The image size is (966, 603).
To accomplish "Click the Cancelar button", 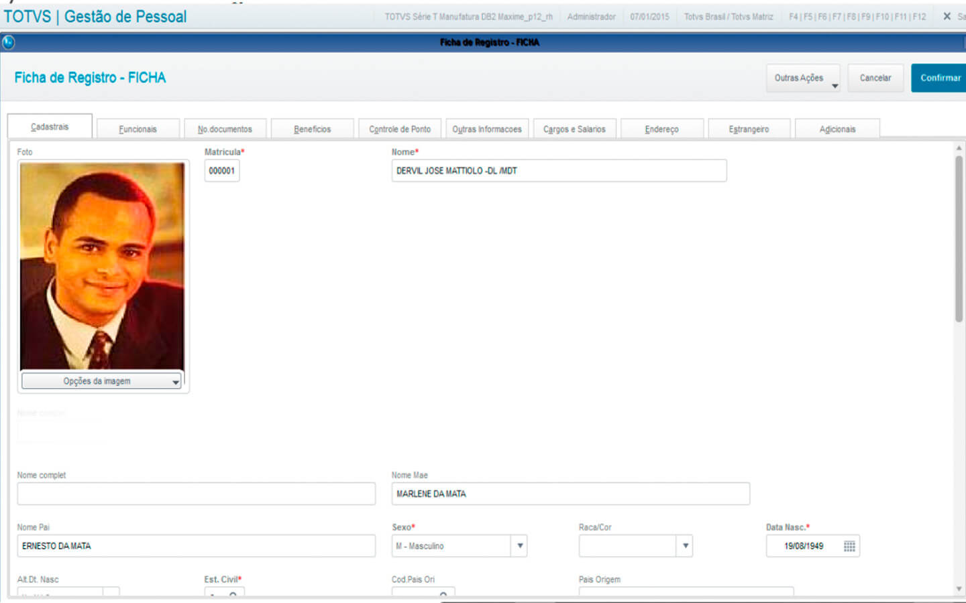I will [x=875, y=78].
